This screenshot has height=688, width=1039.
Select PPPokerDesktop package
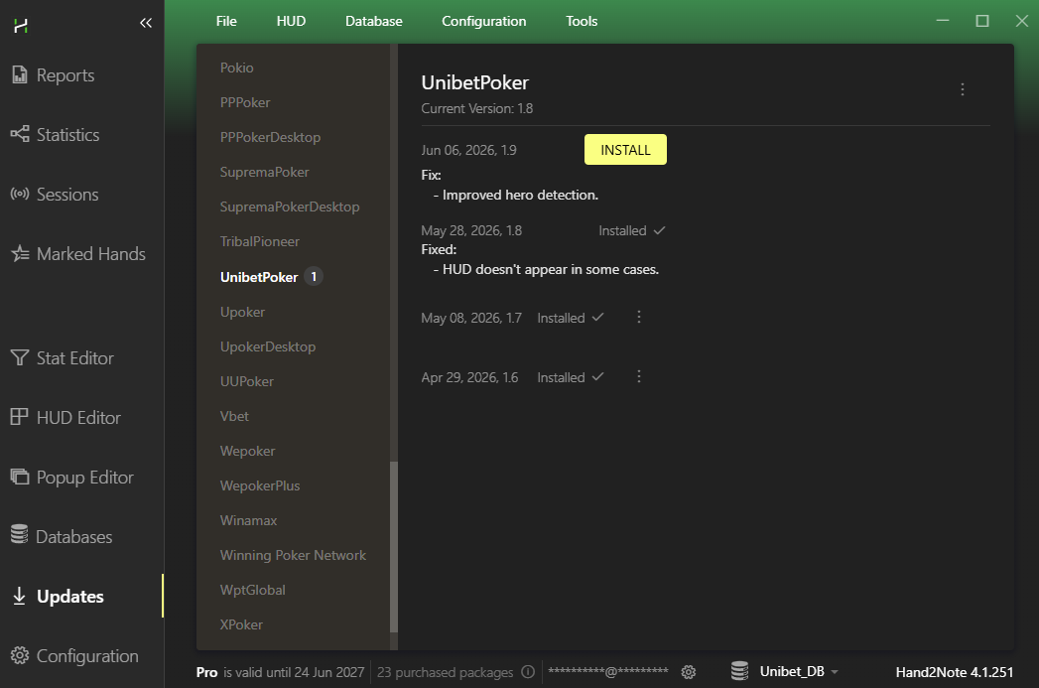point(270,137)
